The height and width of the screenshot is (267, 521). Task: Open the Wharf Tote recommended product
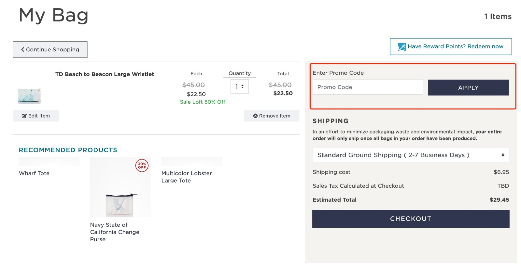click(x=34, y=173)
